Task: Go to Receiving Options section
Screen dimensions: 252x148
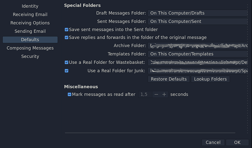Action: click(30, 23)
